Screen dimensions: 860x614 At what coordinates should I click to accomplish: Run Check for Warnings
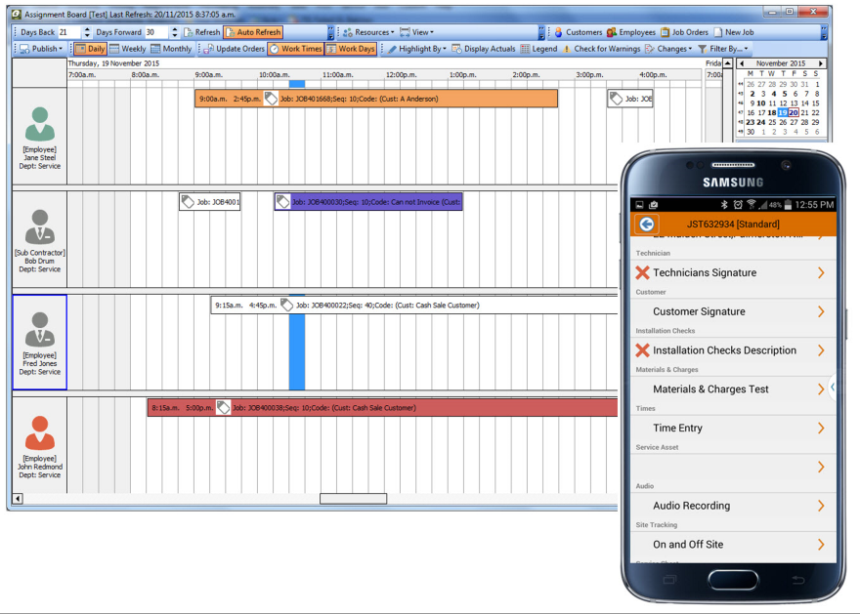601,49
